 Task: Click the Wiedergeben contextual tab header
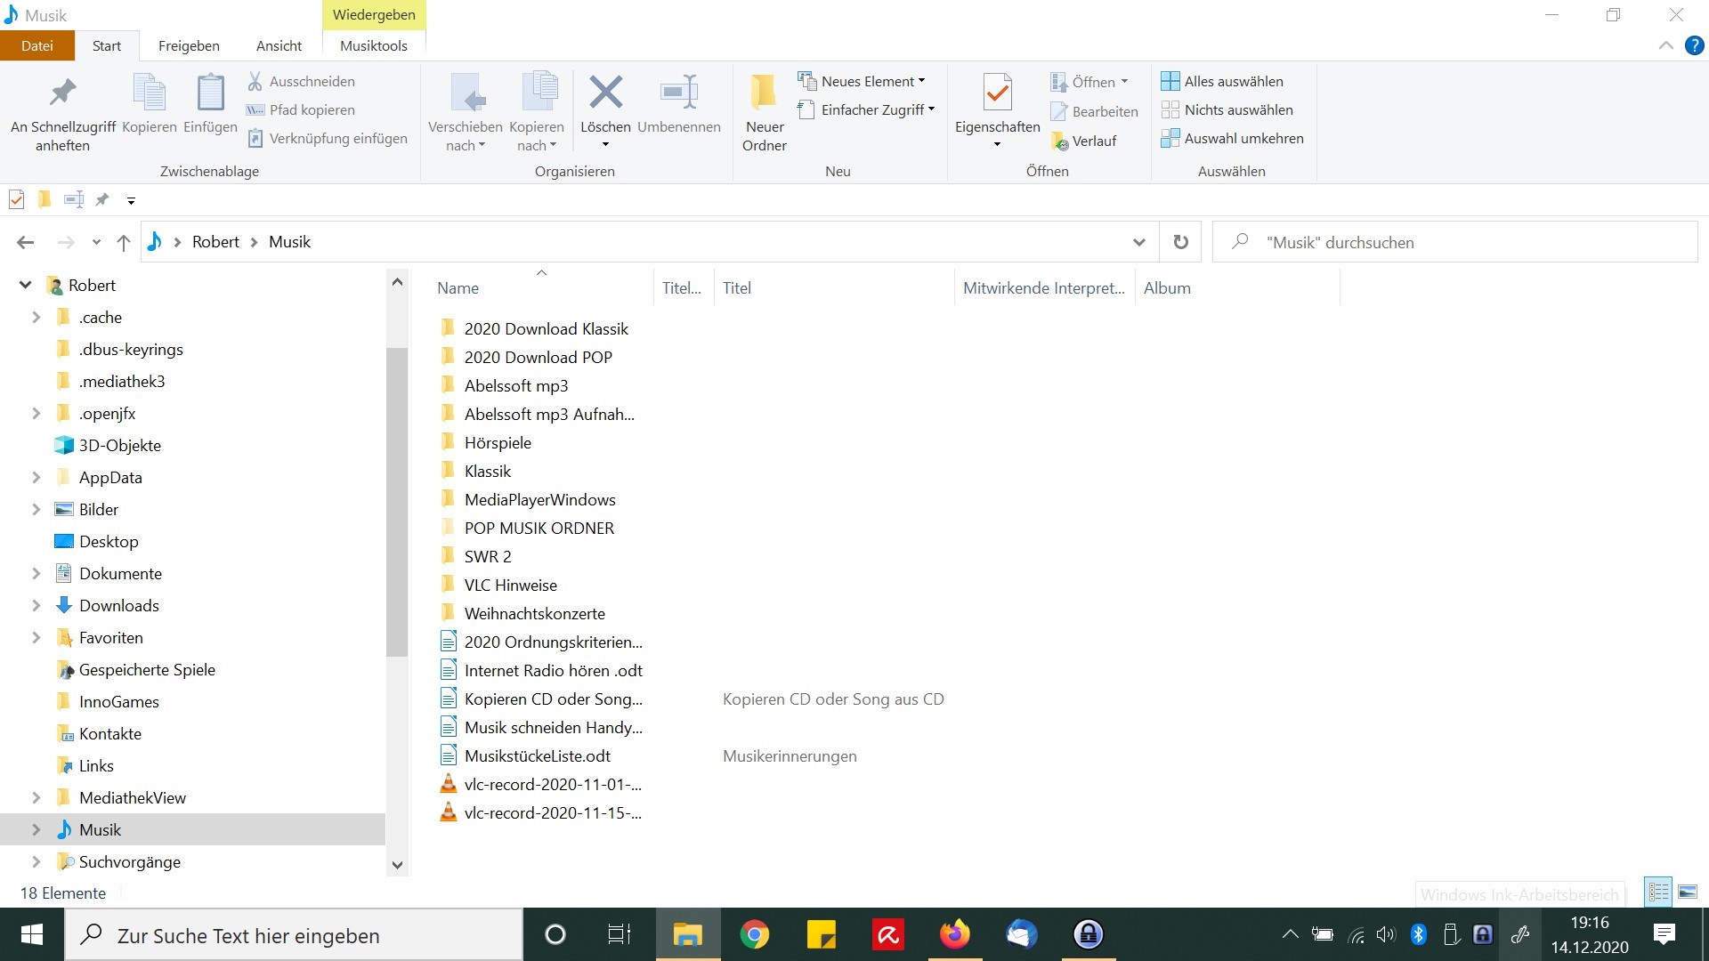pos(374,15)
